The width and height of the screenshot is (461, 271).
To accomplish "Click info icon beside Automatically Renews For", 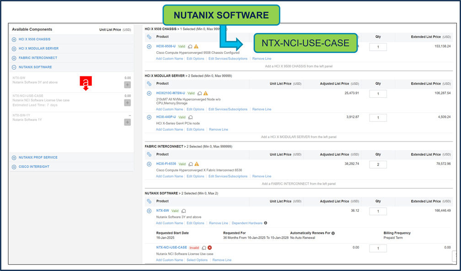I will coord(333,233).
